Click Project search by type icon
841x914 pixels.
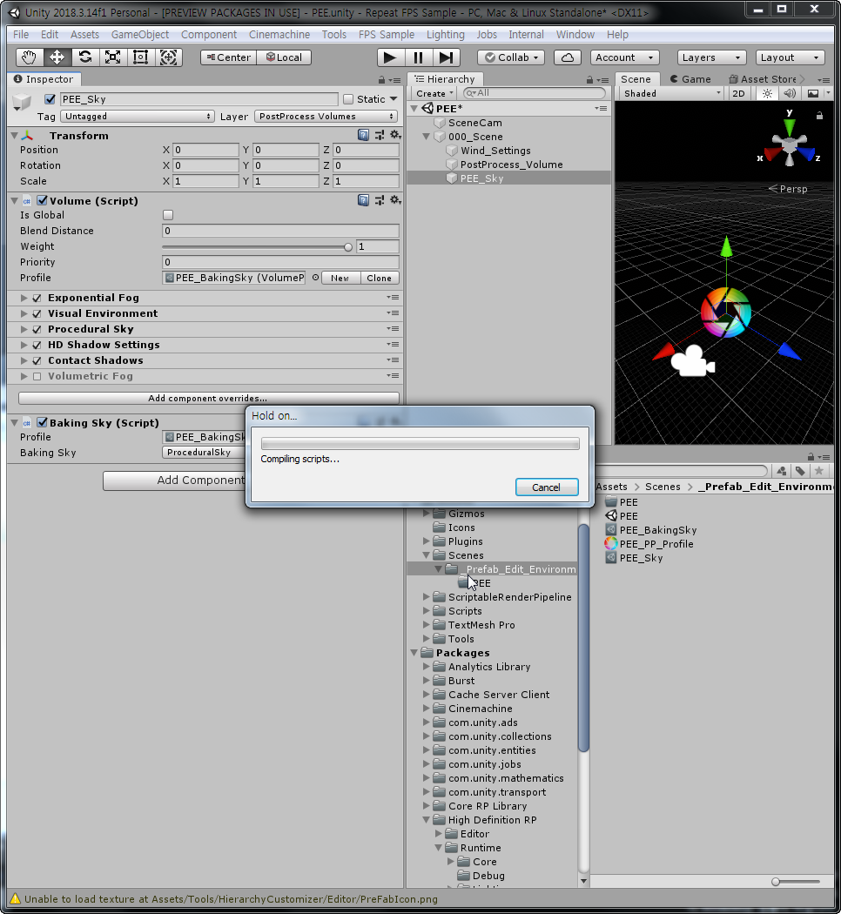[x=782, y=471]
